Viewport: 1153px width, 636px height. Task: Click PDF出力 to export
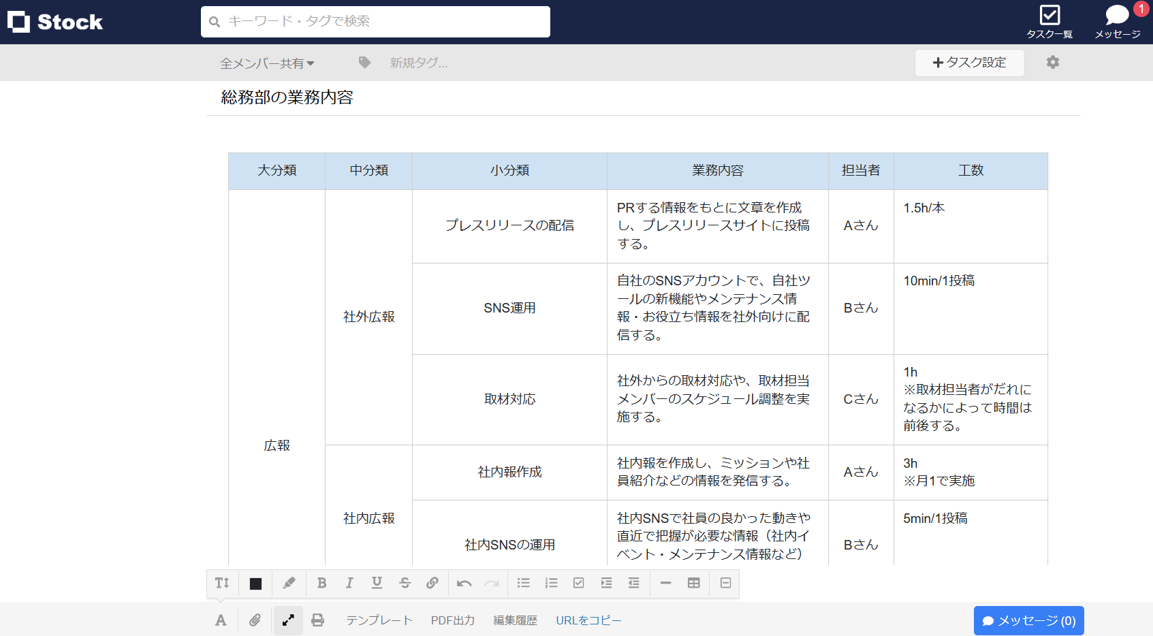click(453, 620)
